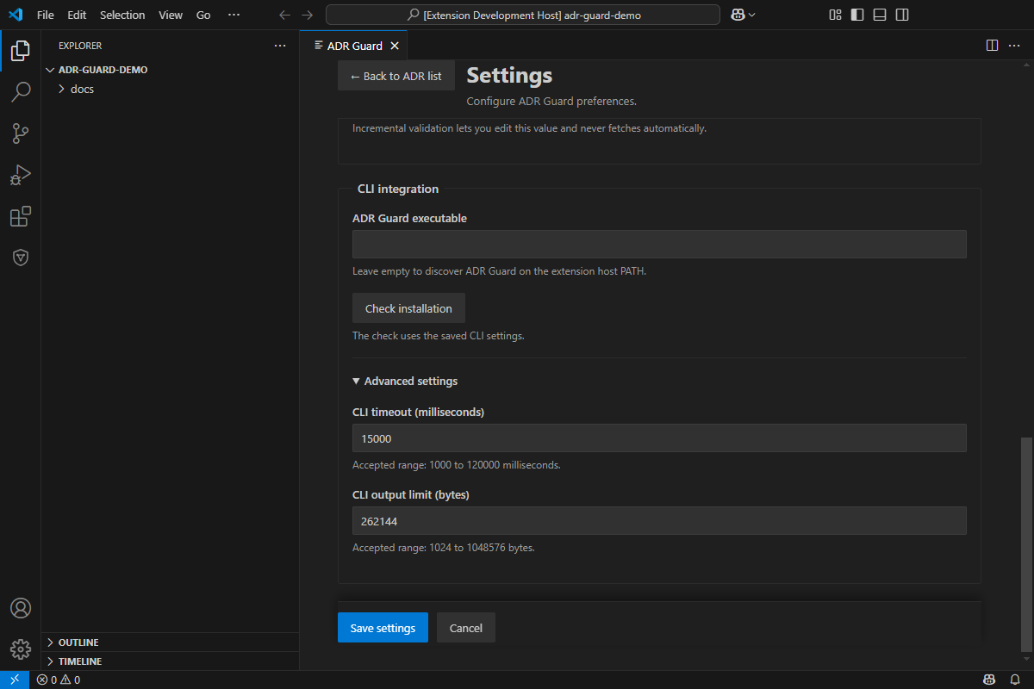
Task: Click the CLI integration group label
Action: [x=398, y=189]
